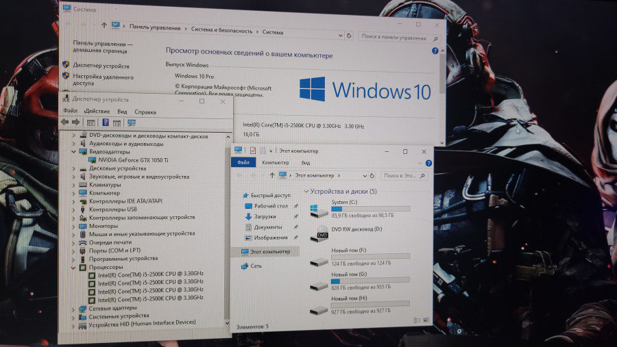Click the back arrow in Device Manager toolbar

tap(65, 123)
